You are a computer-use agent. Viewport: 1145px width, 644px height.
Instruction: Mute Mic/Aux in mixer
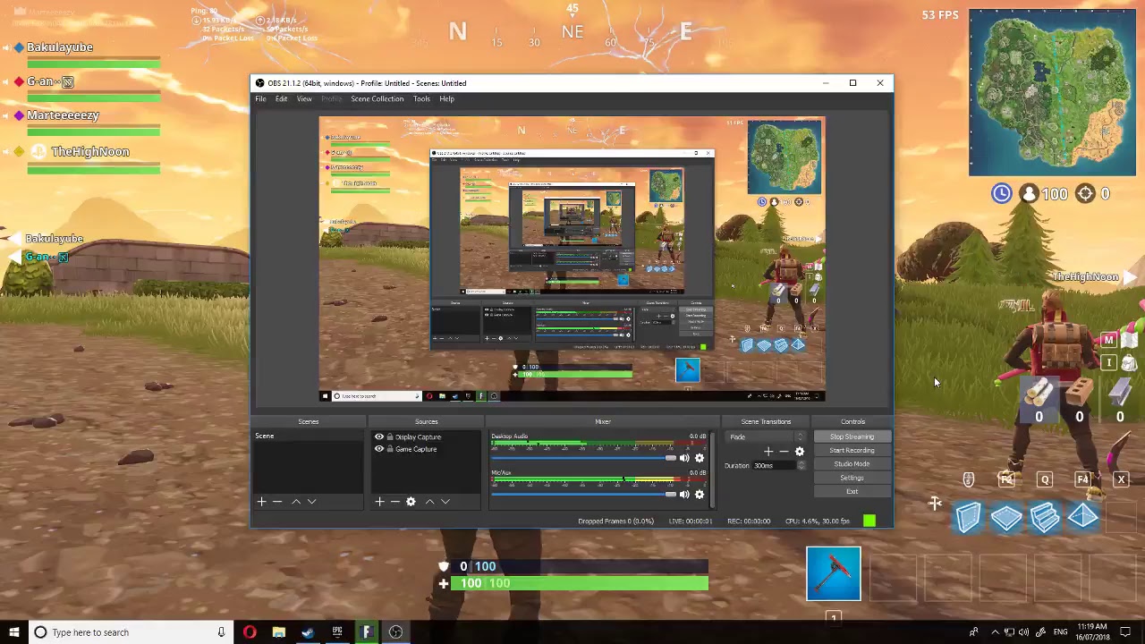[x=684, y=494]
